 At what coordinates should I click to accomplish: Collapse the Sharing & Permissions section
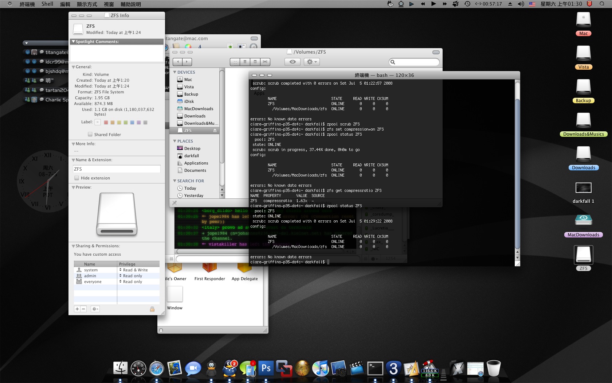[73, 246]
